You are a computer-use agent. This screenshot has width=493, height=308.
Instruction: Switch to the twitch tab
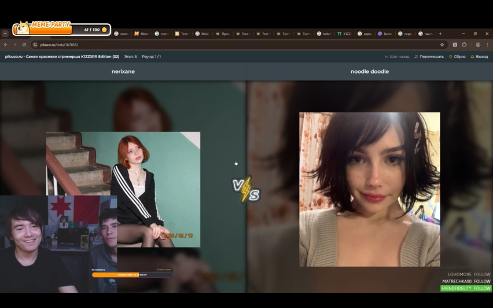pyautogui.click(x=325, y=34)
